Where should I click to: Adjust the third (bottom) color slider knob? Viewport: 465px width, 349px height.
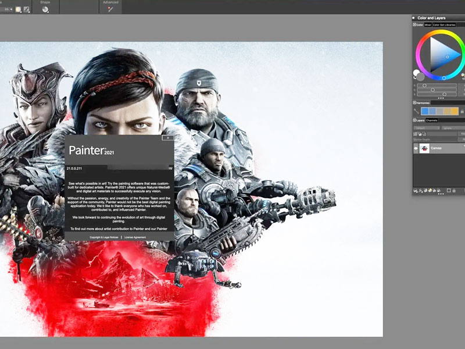pos(445,94)
